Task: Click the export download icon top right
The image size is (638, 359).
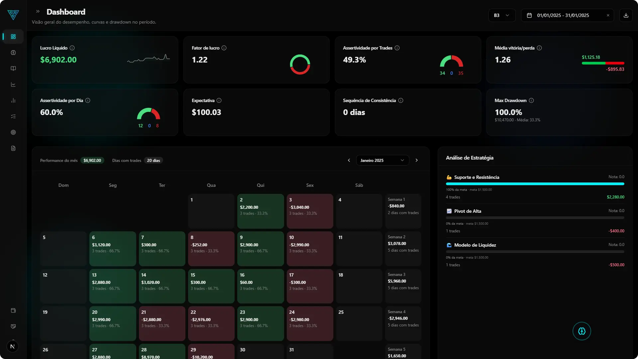Action: [626, 15]
